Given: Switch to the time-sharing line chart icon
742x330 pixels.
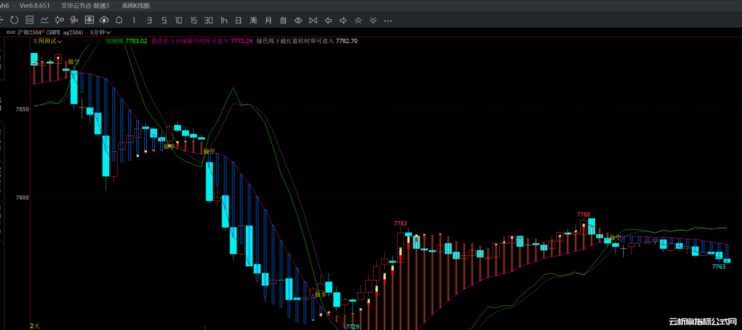Looking at the screenshot, I should (44, 20).
